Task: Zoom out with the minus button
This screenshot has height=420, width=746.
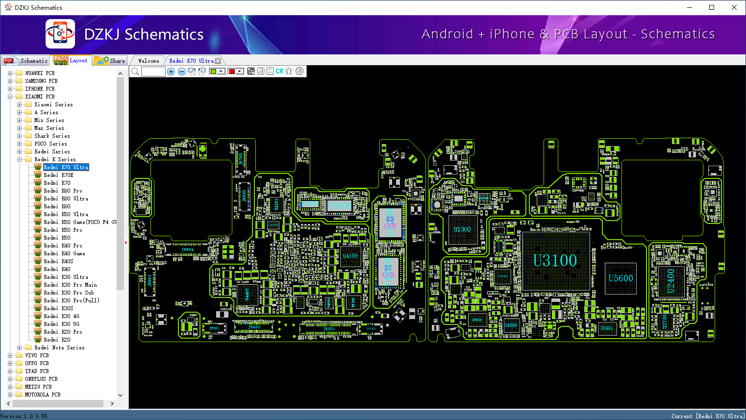Action: tap(182, 72)
